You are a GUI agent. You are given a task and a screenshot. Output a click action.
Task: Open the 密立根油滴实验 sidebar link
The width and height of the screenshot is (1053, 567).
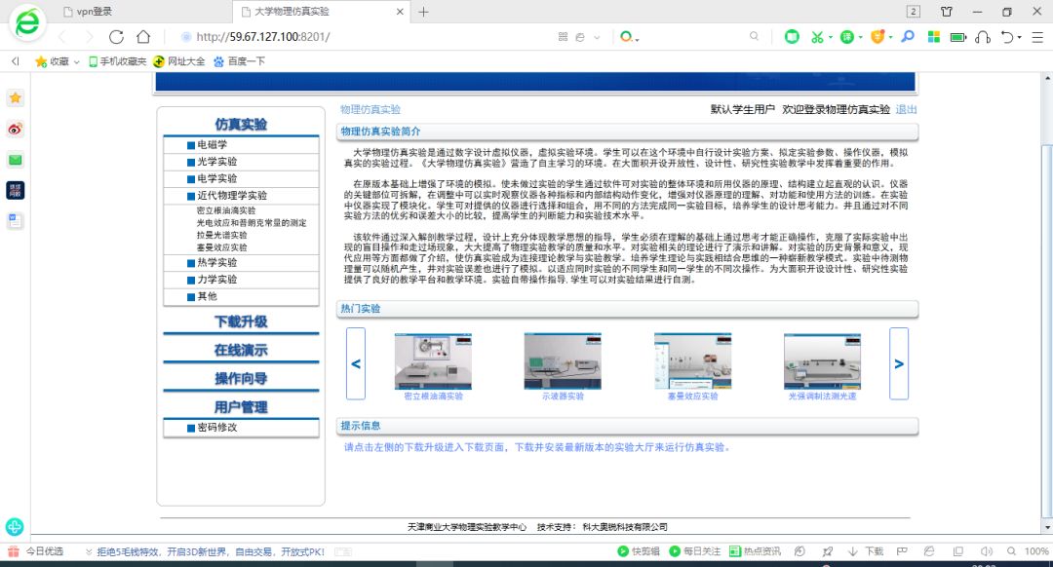pos(226,210)
